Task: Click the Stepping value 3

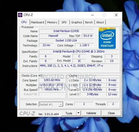Action: (112, 56)
